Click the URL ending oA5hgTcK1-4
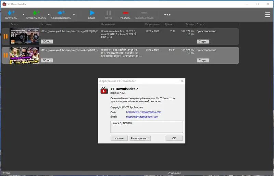The width and height of the screenshot is (274, 176). (69, 50)
